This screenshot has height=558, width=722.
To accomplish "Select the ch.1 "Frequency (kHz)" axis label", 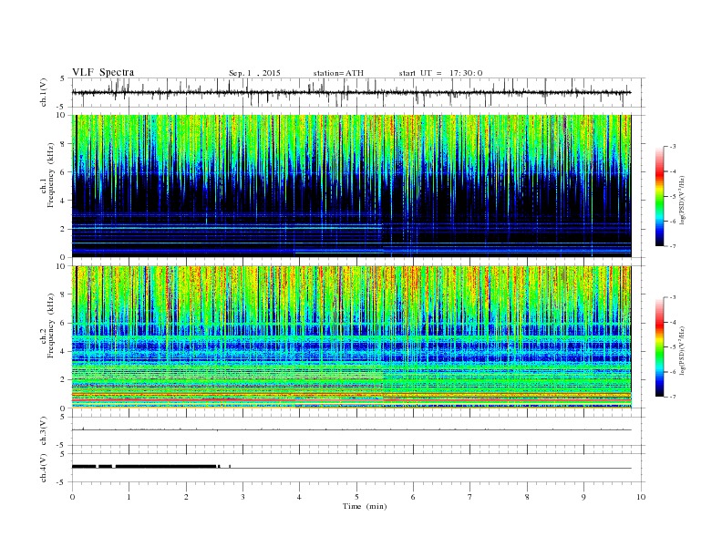I will (x=51, y=175).
